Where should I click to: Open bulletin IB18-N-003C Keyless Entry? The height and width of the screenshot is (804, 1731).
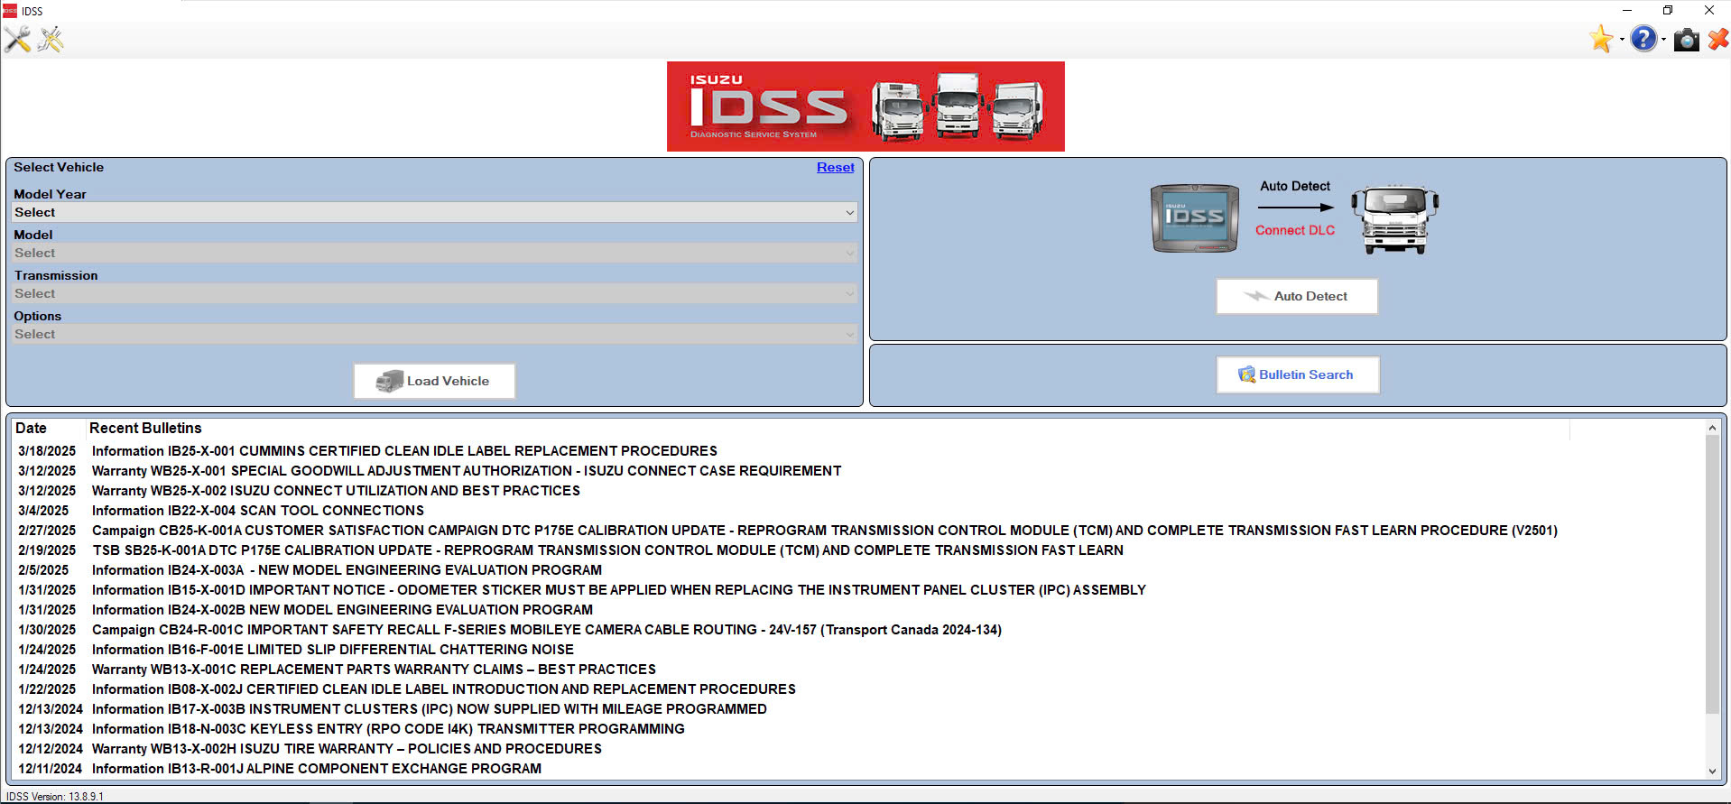coord(388,729)
